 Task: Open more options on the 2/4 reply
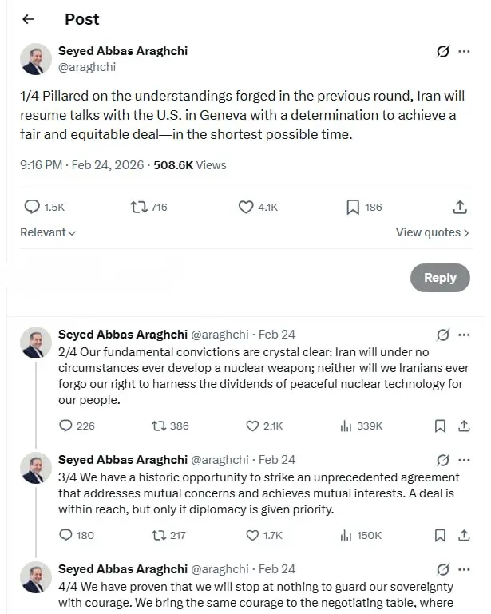[465, 334]
